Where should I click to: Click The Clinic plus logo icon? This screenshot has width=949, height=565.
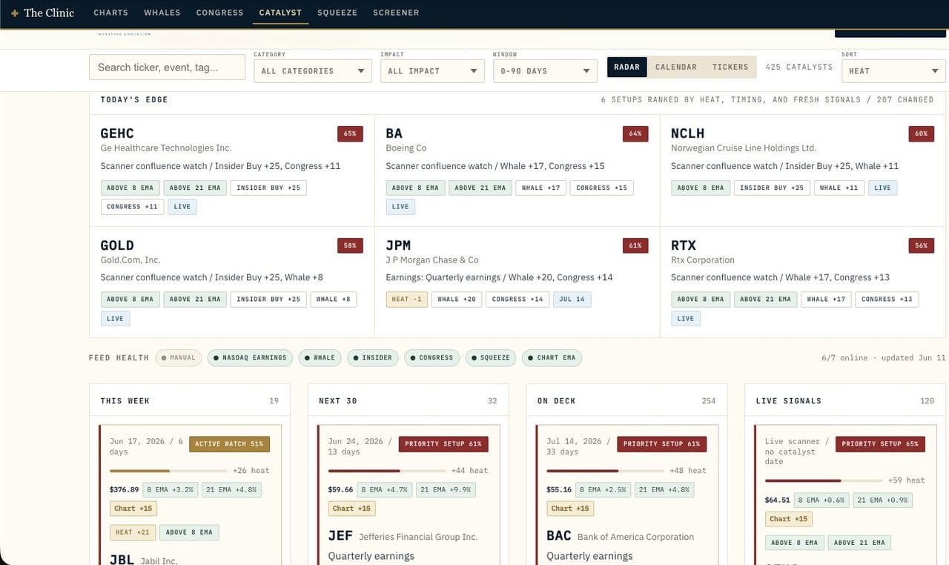15,13
